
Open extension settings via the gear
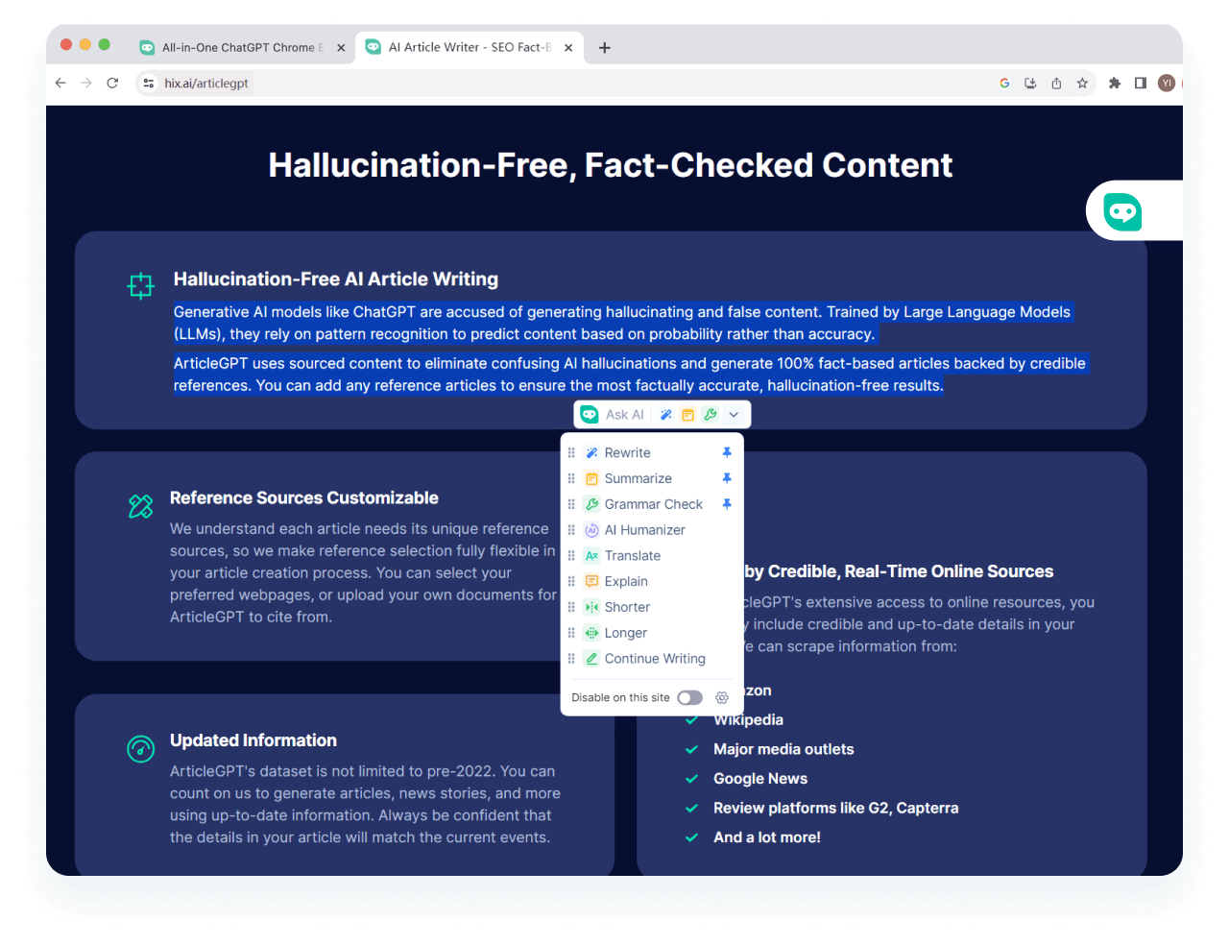pos(721,697)
